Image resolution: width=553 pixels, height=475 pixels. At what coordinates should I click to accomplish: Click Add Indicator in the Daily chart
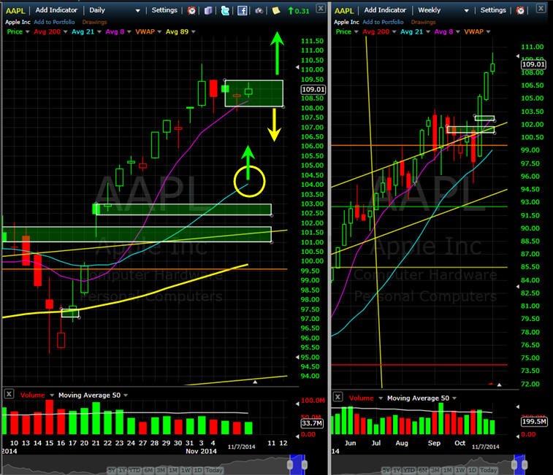[x=56, y=10]
